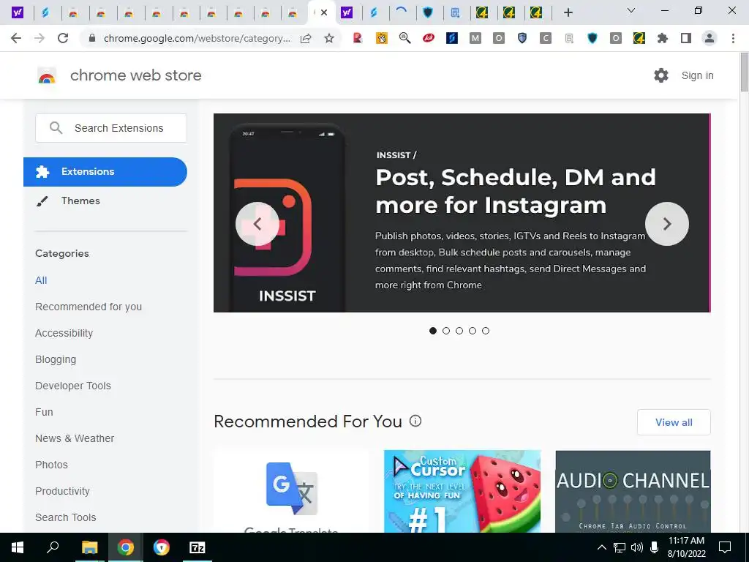Viewport: 749px width, 562px height.
Task: Open Windows Start menu
Action: (18, 547)
